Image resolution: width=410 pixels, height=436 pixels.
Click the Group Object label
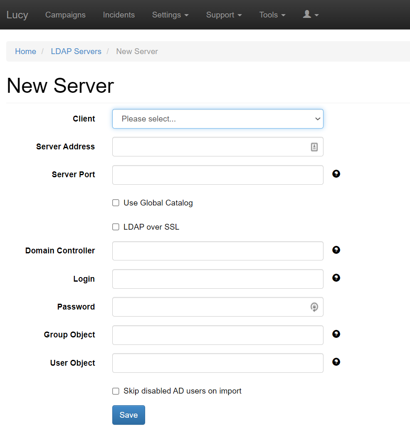click(69, 334)
